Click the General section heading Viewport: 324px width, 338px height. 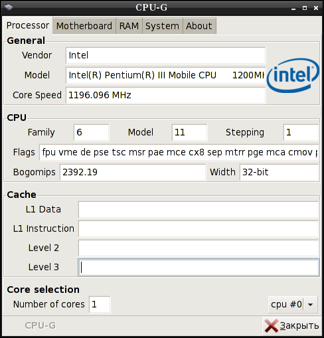[x=26, y=41]
